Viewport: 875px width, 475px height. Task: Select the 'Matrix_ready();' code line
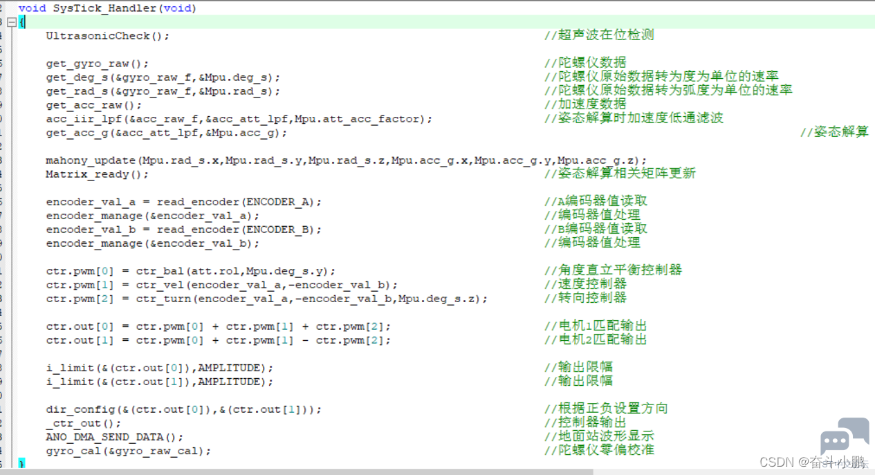coord(97,174)
